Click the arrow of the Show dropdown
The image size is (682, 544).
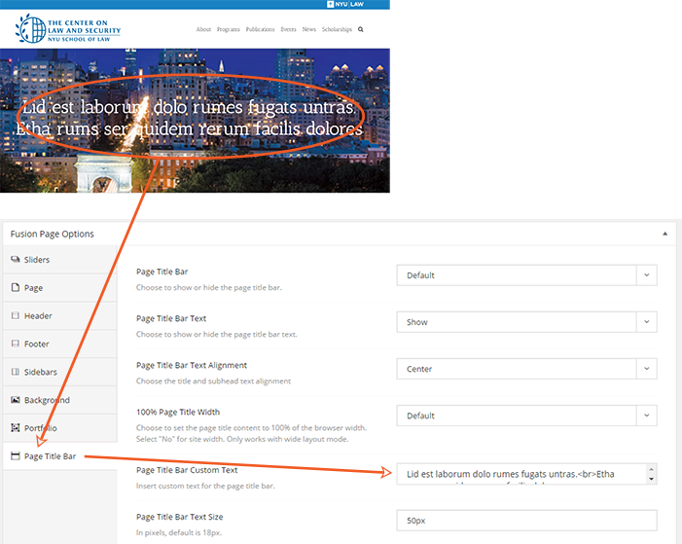coord(647,322)
